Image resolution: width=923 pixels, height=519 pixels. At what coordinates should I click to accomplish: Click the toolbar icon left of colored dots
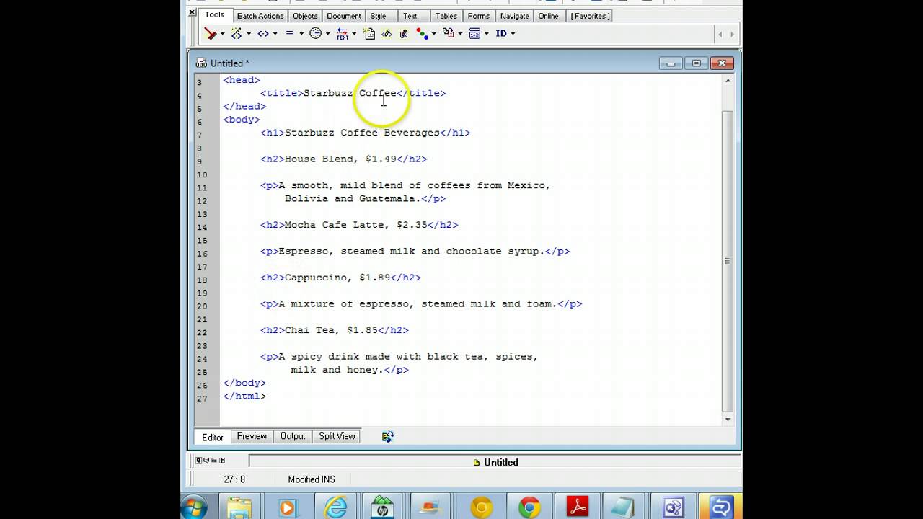[404, 33]
